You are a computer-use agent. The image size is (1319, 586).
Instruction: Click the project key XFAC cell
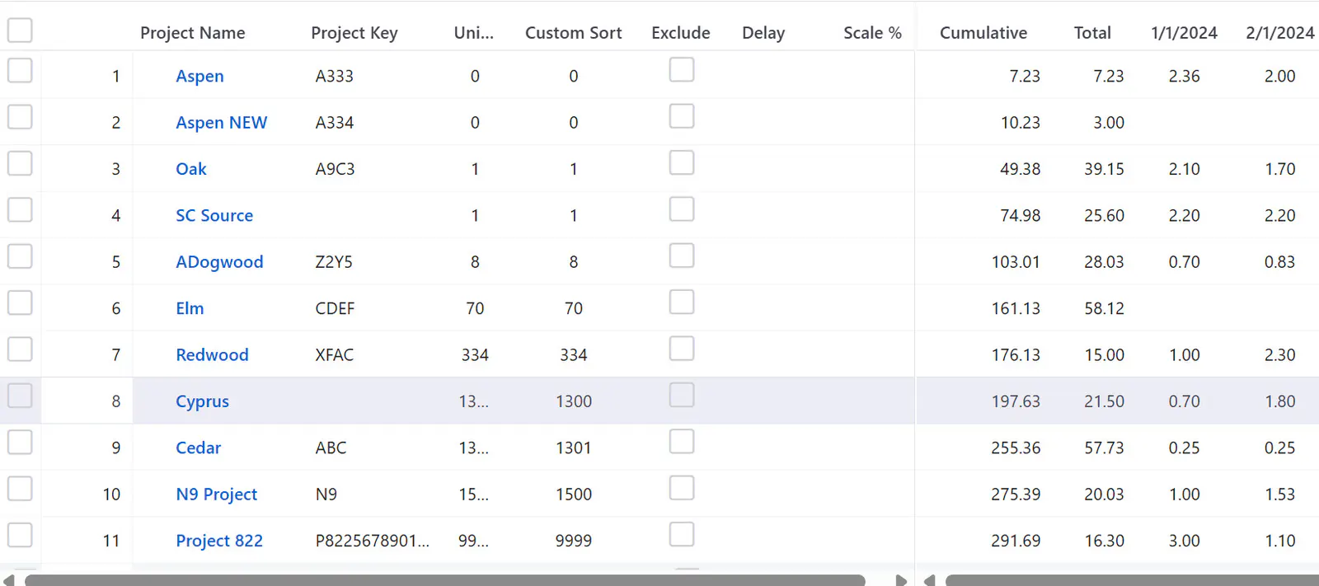coord(334,355)
